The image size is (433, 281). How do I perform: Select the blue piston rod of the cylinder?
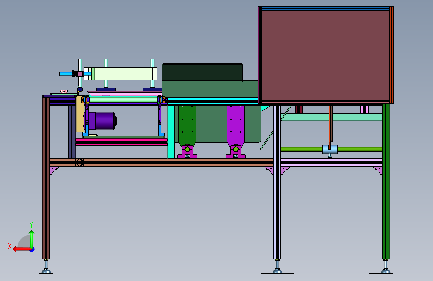[x=66, y=74]
